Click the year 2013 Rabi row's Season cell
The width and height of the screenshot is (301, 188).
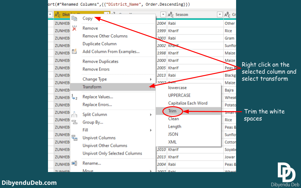pyautogui.click(x=195, y=76)
